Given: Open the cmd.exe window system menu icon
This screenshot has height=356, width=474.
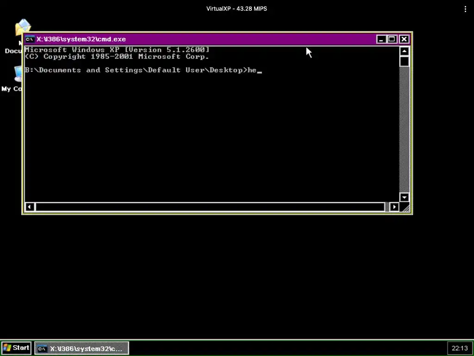Looking at the screenshot, I should [30, 39].
